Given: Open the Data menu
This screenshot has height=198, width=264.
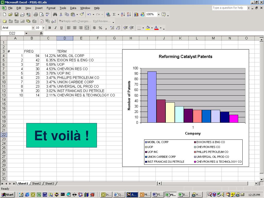Looking at the screenshot, I should click(73, 8).
